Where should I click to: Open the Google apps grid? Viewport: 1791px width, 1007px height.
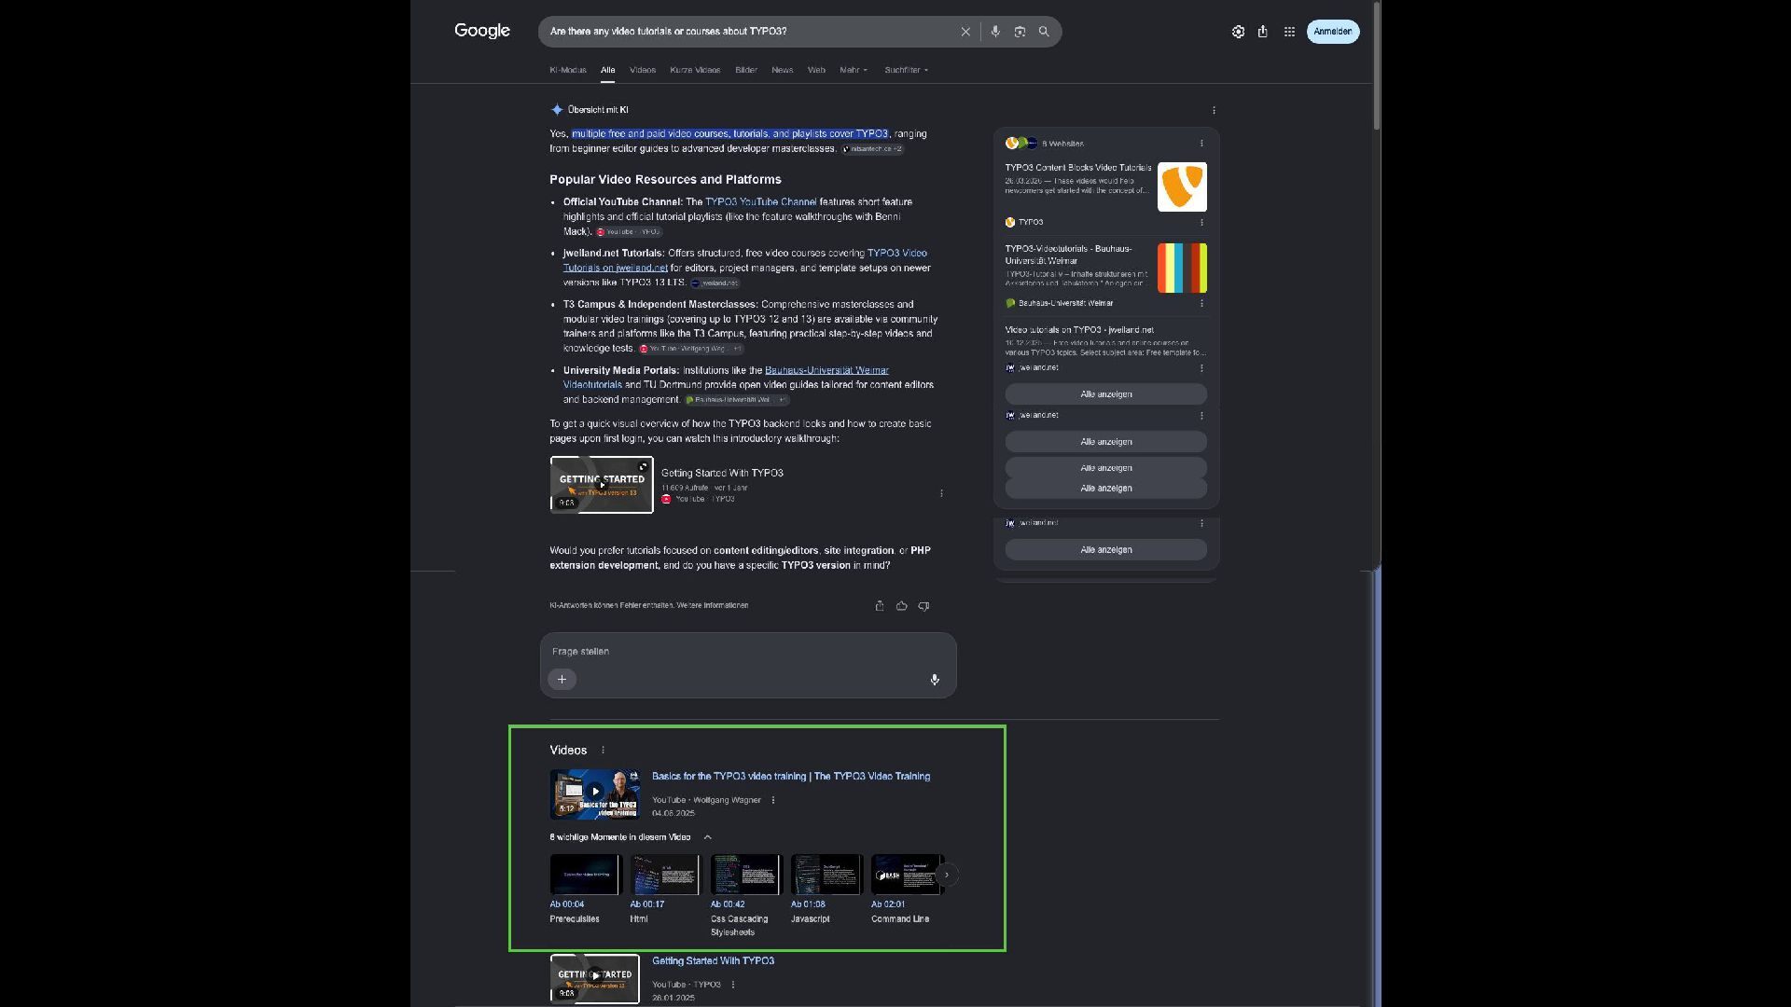(x=1289, y=32)
